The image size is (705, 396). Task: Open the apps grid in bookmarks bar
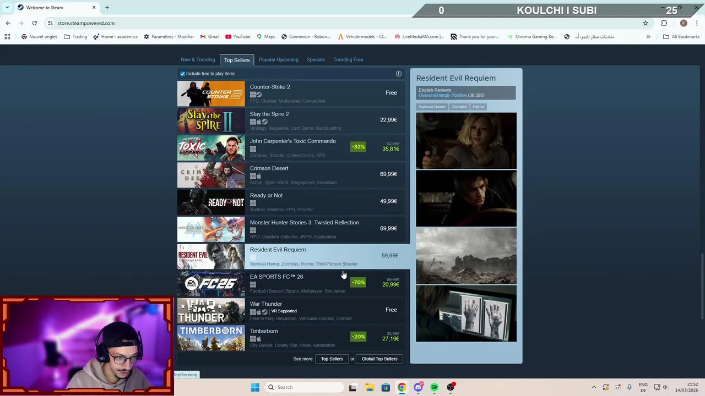7,37
